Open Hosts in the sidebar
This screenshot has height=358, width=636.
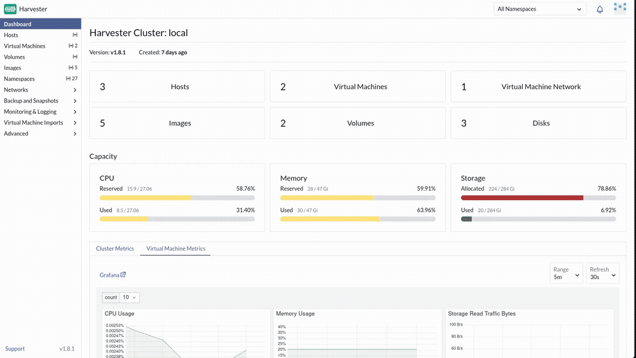41,35
